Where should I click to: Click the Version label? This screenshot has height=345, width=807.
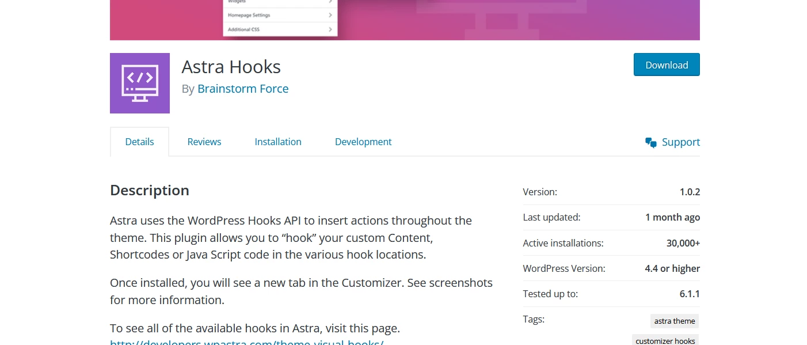click(x=540, y=192)
